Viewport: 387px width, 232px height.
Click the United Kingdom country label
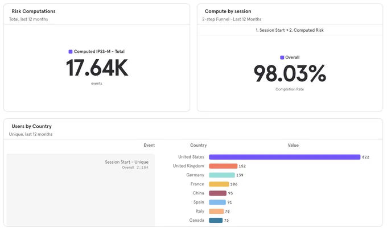pos(188,166)
